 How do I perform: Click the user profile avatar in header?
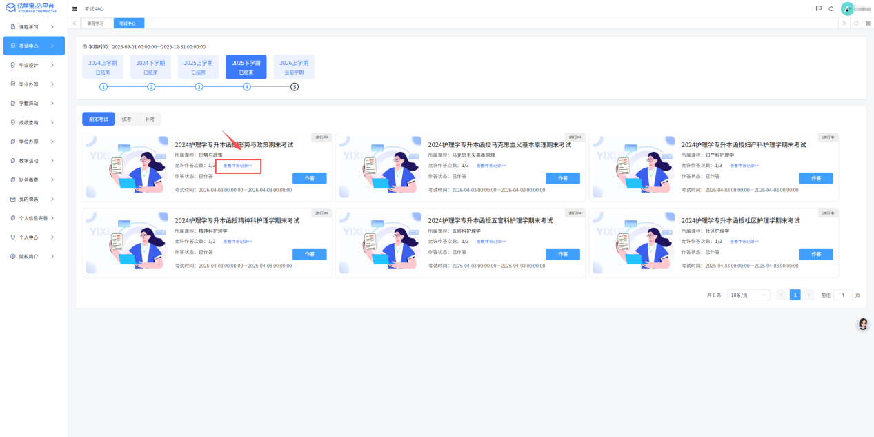point(847,9)
